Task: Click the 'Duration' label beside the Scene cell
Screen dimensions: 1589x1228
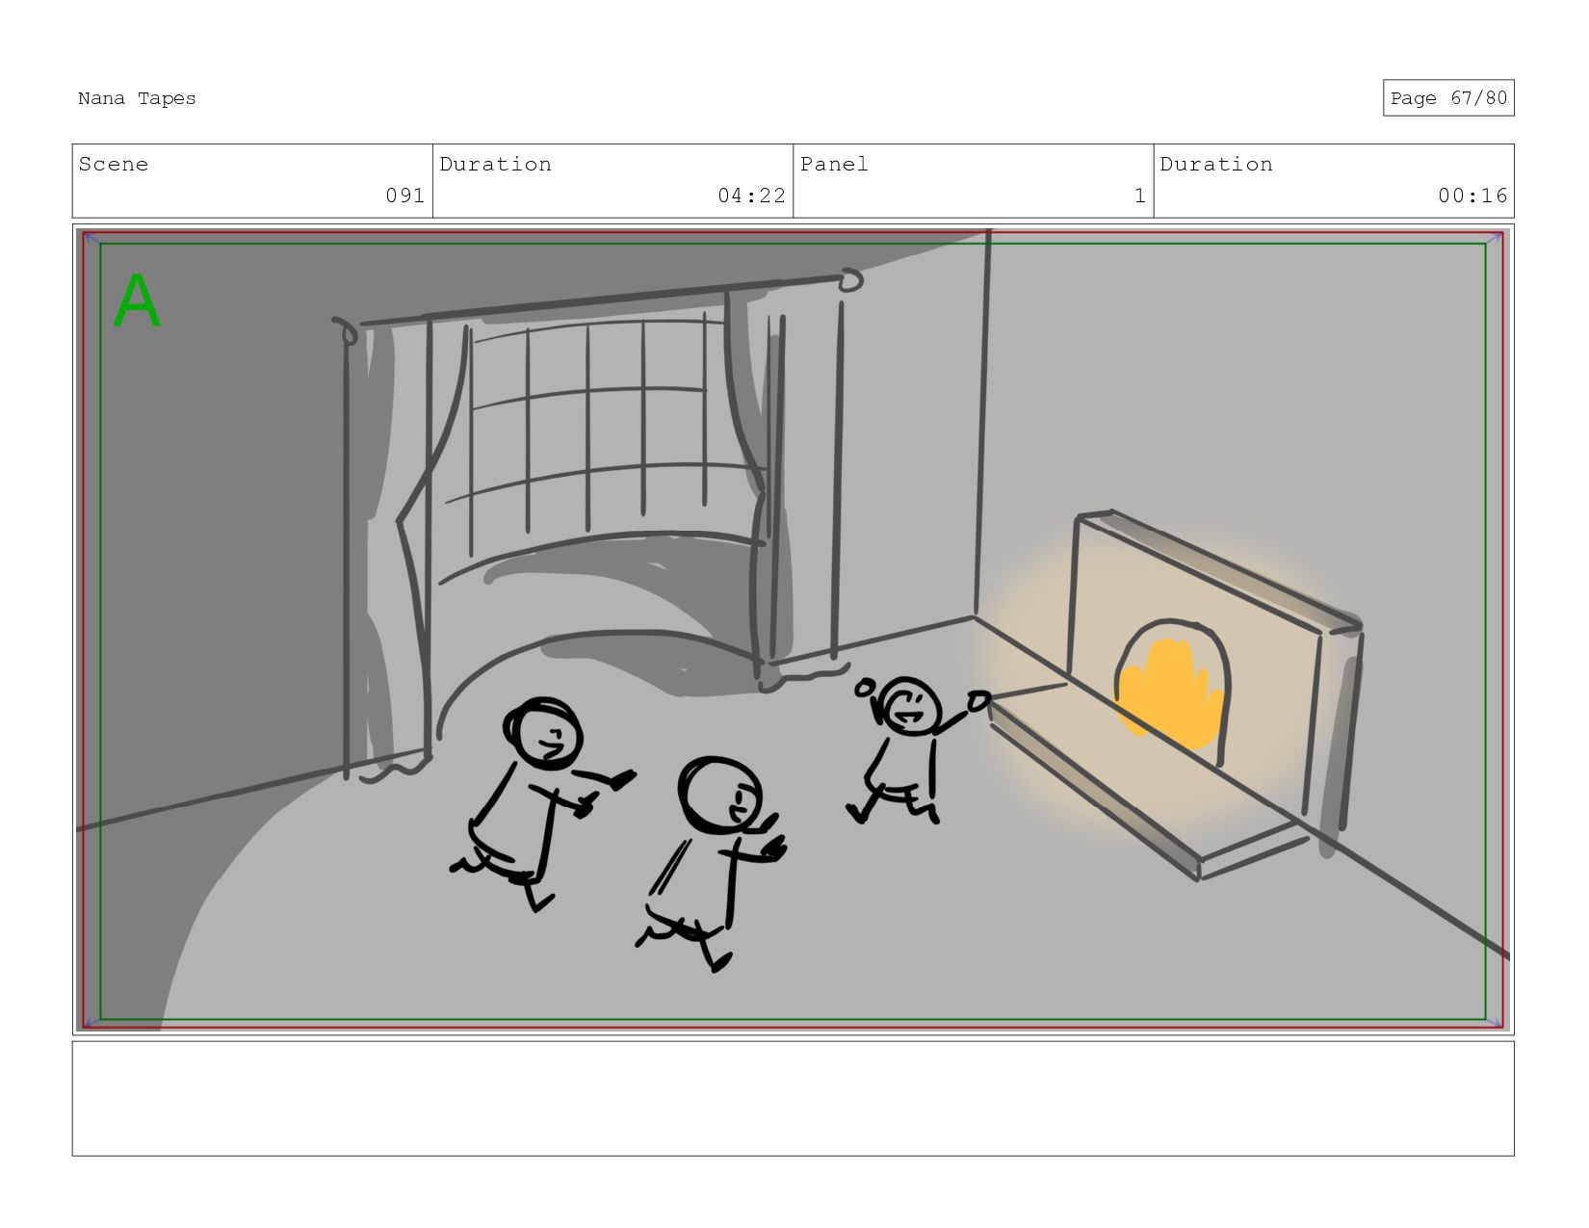Action: click(496, 164)
